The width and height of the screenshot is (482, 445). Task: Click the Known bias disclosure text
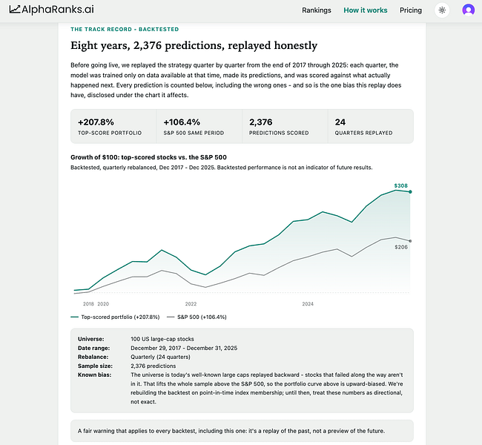[267, 388]
